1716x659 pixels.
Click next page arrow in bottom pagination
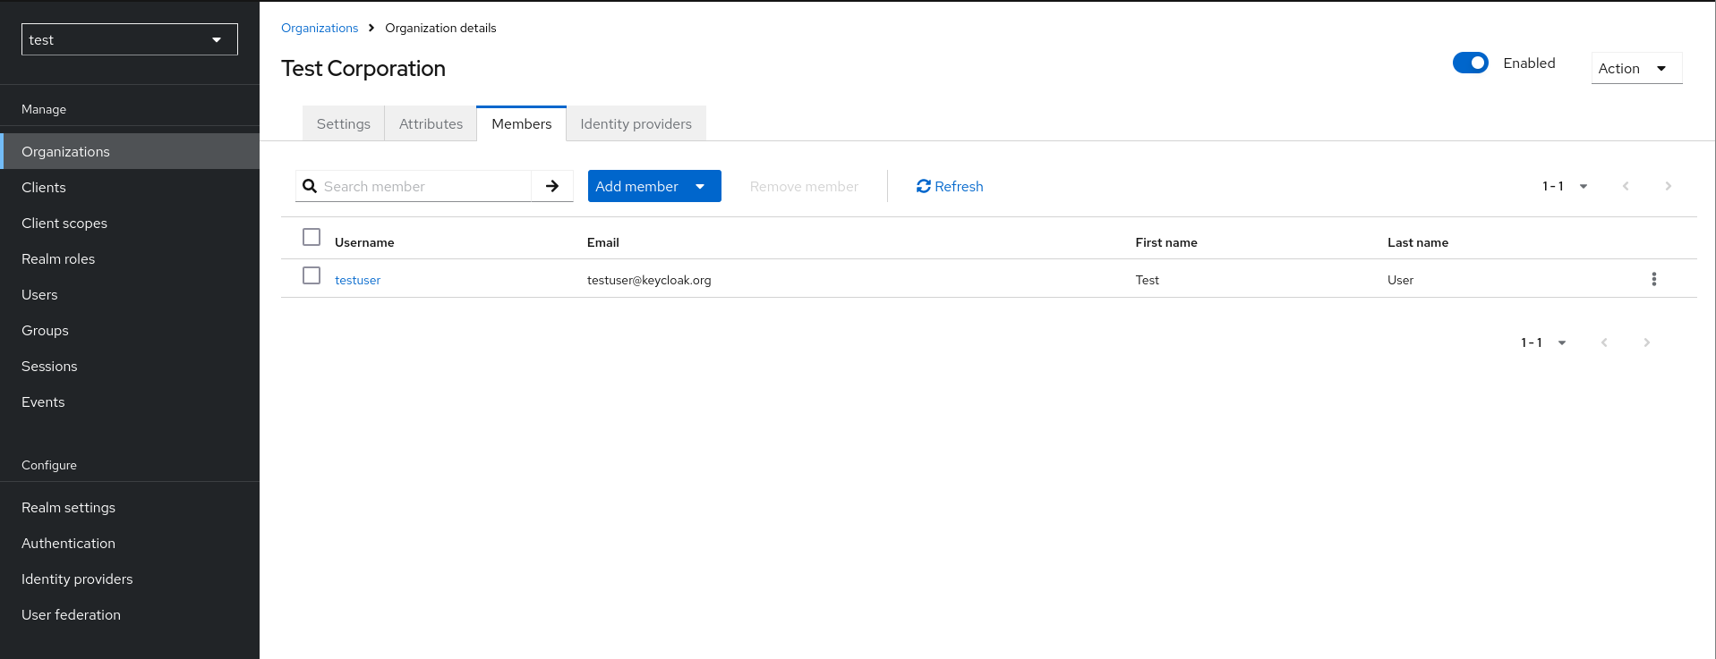pyautogui.click(x=1646, y=342)
